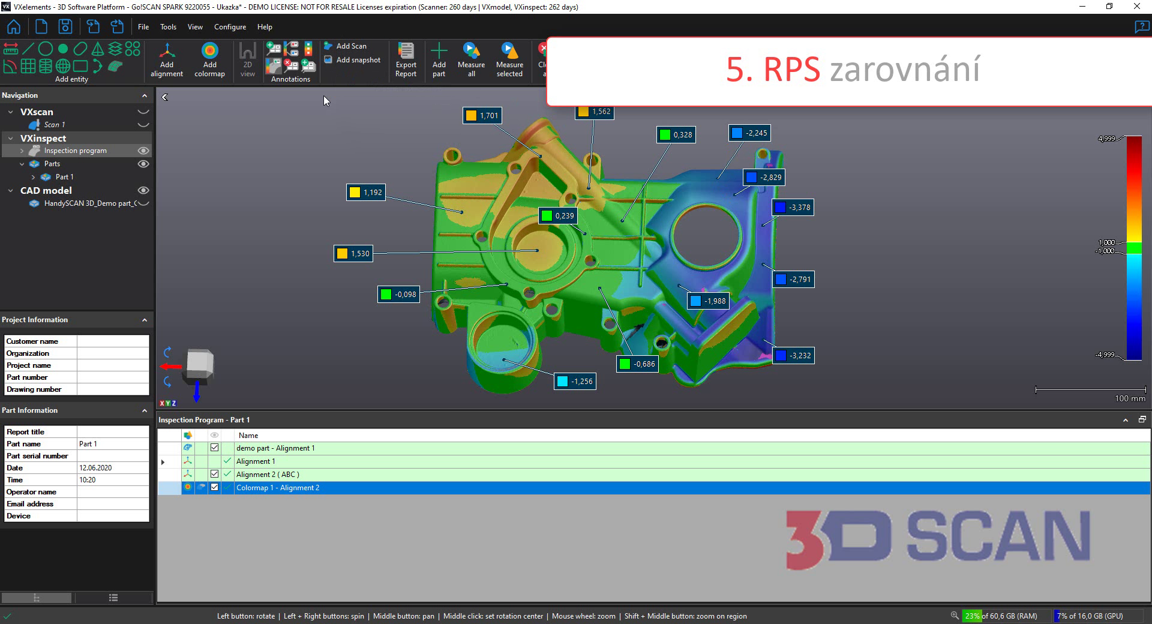Select the cone entity tool
This screenshot has height=624, width=1152.
click(97, 49)
